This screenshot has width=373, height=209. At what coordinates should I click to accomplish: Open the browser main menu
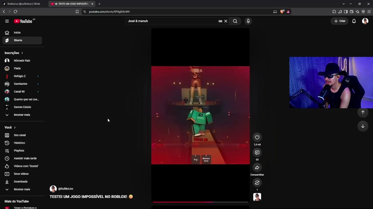(369, 12)
